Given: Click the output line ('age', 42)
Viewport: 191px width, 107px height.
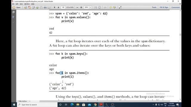Looking at the screenshot, I should click(x=58, y=88).
